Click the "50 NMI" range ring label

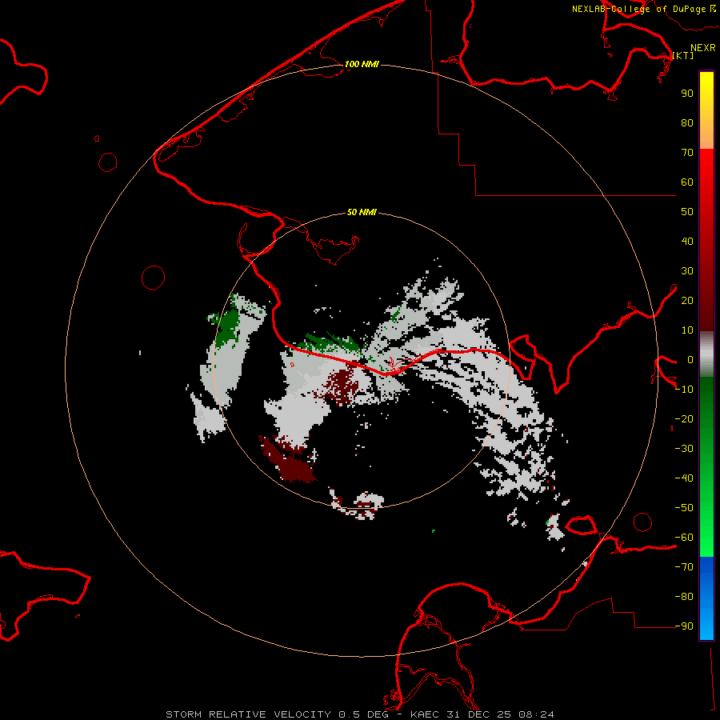click(362, 212)
